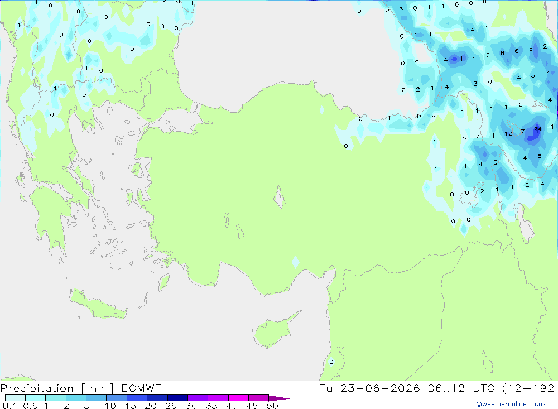
Task: Click legend tick label '50'
Action: click(x=272, y=406)
